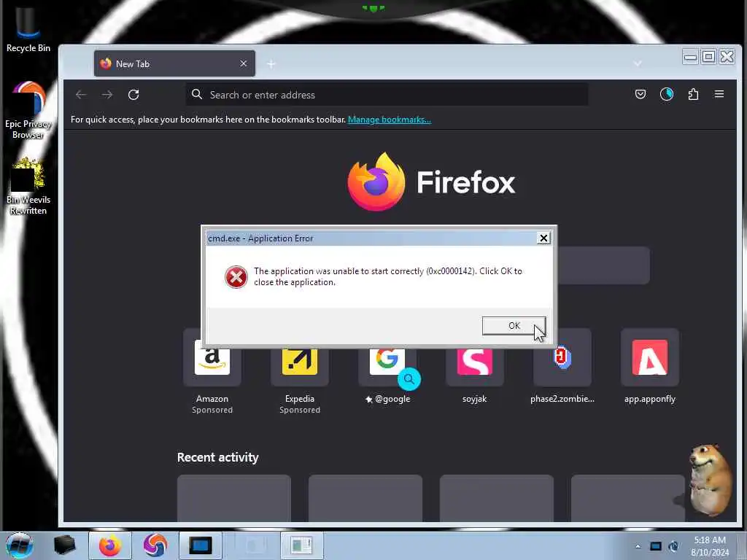747x560 pixels.
Task: Open a new tab with the plus button
Action: (271, 64)
